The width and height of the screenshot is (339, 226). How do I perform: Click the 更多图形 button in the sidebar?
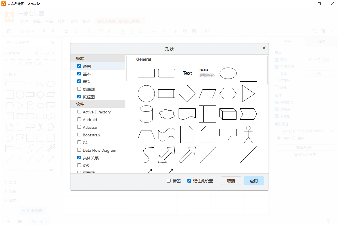[x=32, y=210]
